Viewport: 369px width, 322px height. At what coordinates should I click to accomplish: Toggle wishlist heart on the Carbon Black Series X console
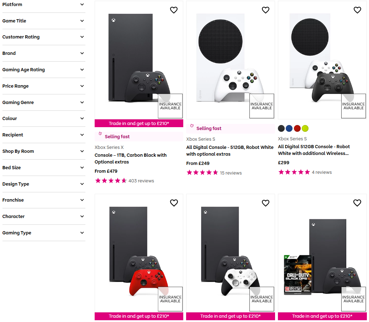click(x=174, y=10)
